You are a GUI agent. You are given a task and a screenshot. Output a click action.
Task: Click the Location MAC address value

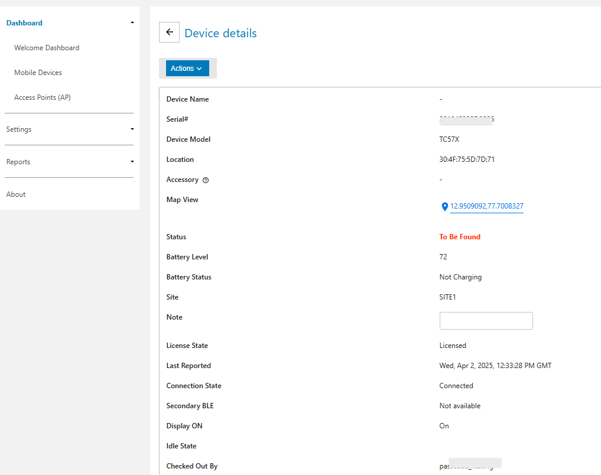[463, 160]
